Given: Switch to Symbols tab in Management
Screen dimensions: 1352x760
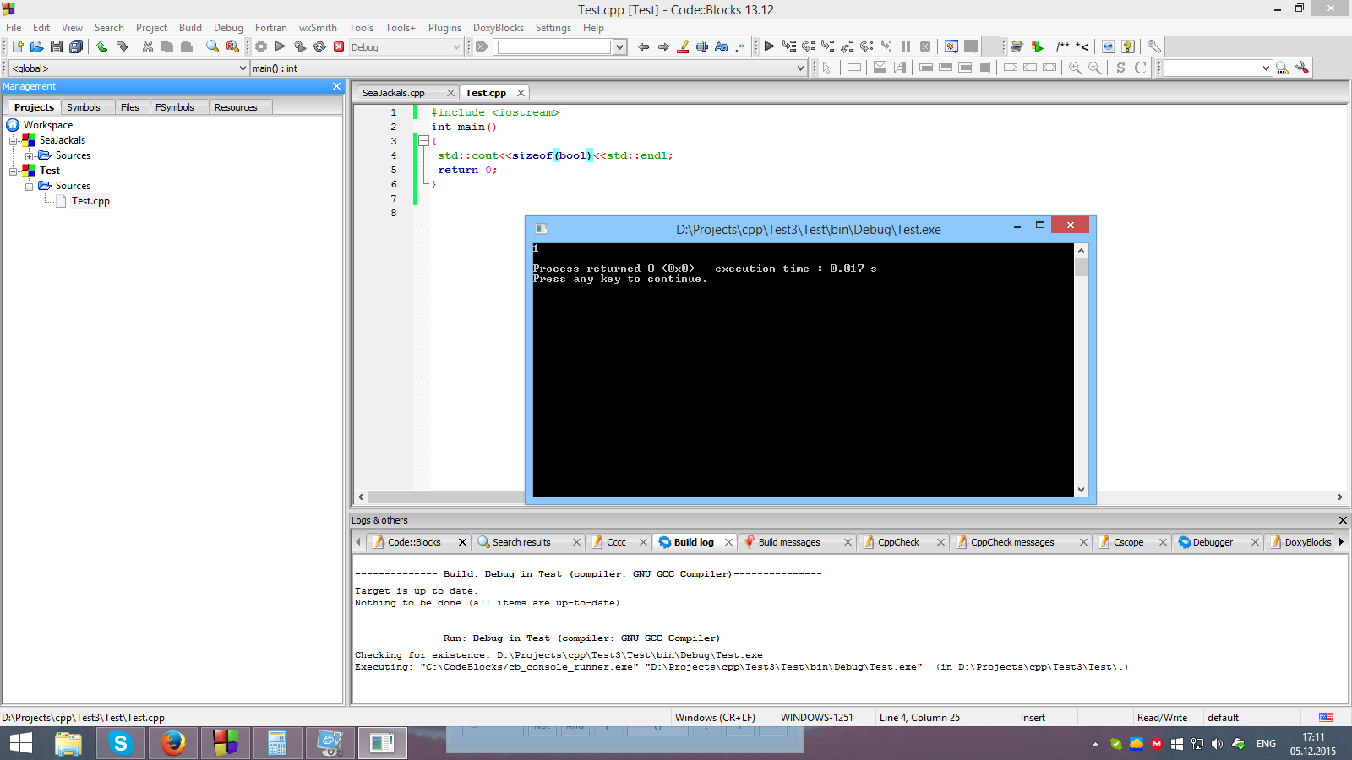Looking at the screenshot, I should tap(84, 107).
